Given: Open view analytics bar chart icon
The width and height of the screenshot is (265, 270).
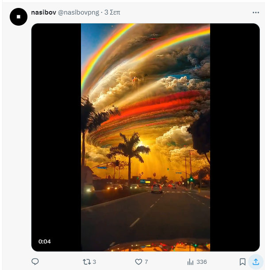Looking at the screenshot, I should (190, 262).
